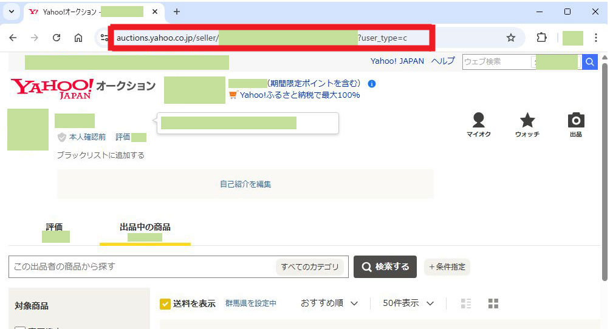
Task: Open the すべてのカテゴリ category selector
Action: coord(310,267)
